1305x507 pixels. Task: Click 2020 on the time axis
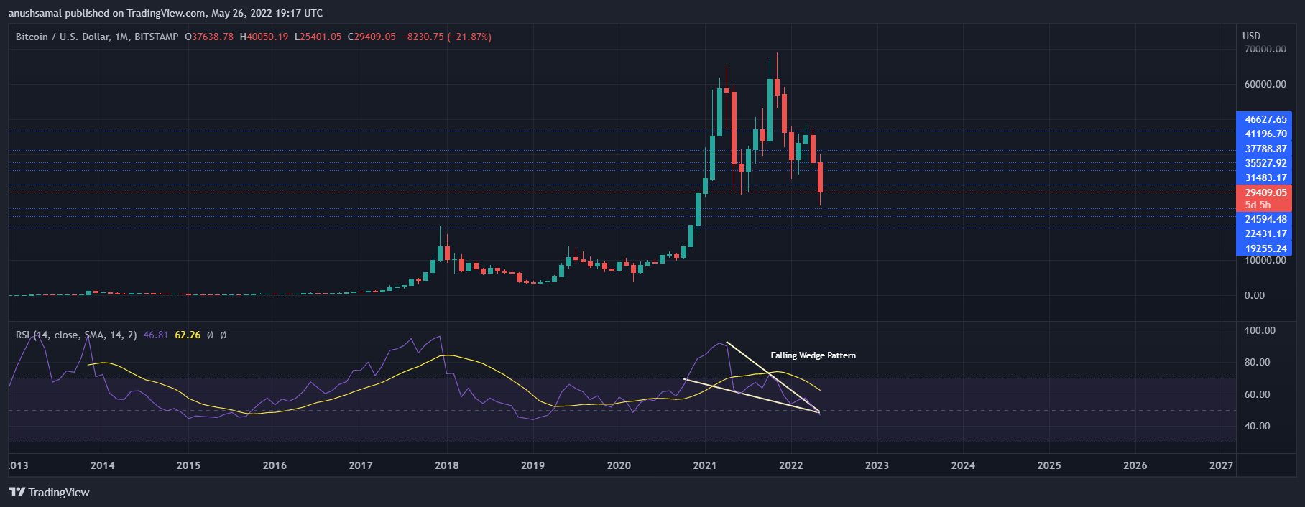pos(619,465)
